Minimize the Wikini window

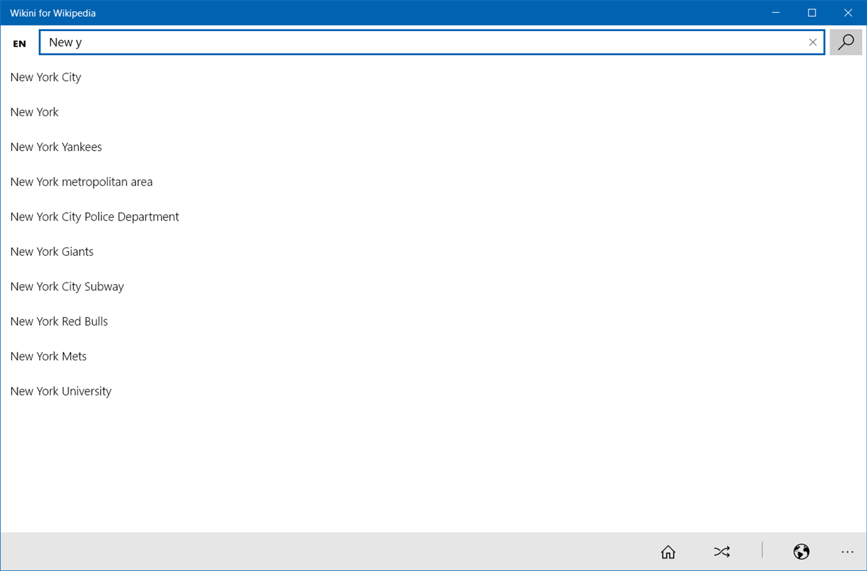(x=775, y=13)
